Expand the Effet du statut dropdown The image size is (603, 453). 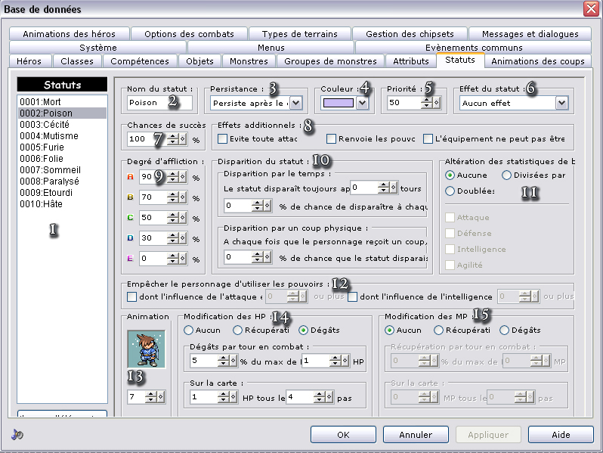pos(561,102)
